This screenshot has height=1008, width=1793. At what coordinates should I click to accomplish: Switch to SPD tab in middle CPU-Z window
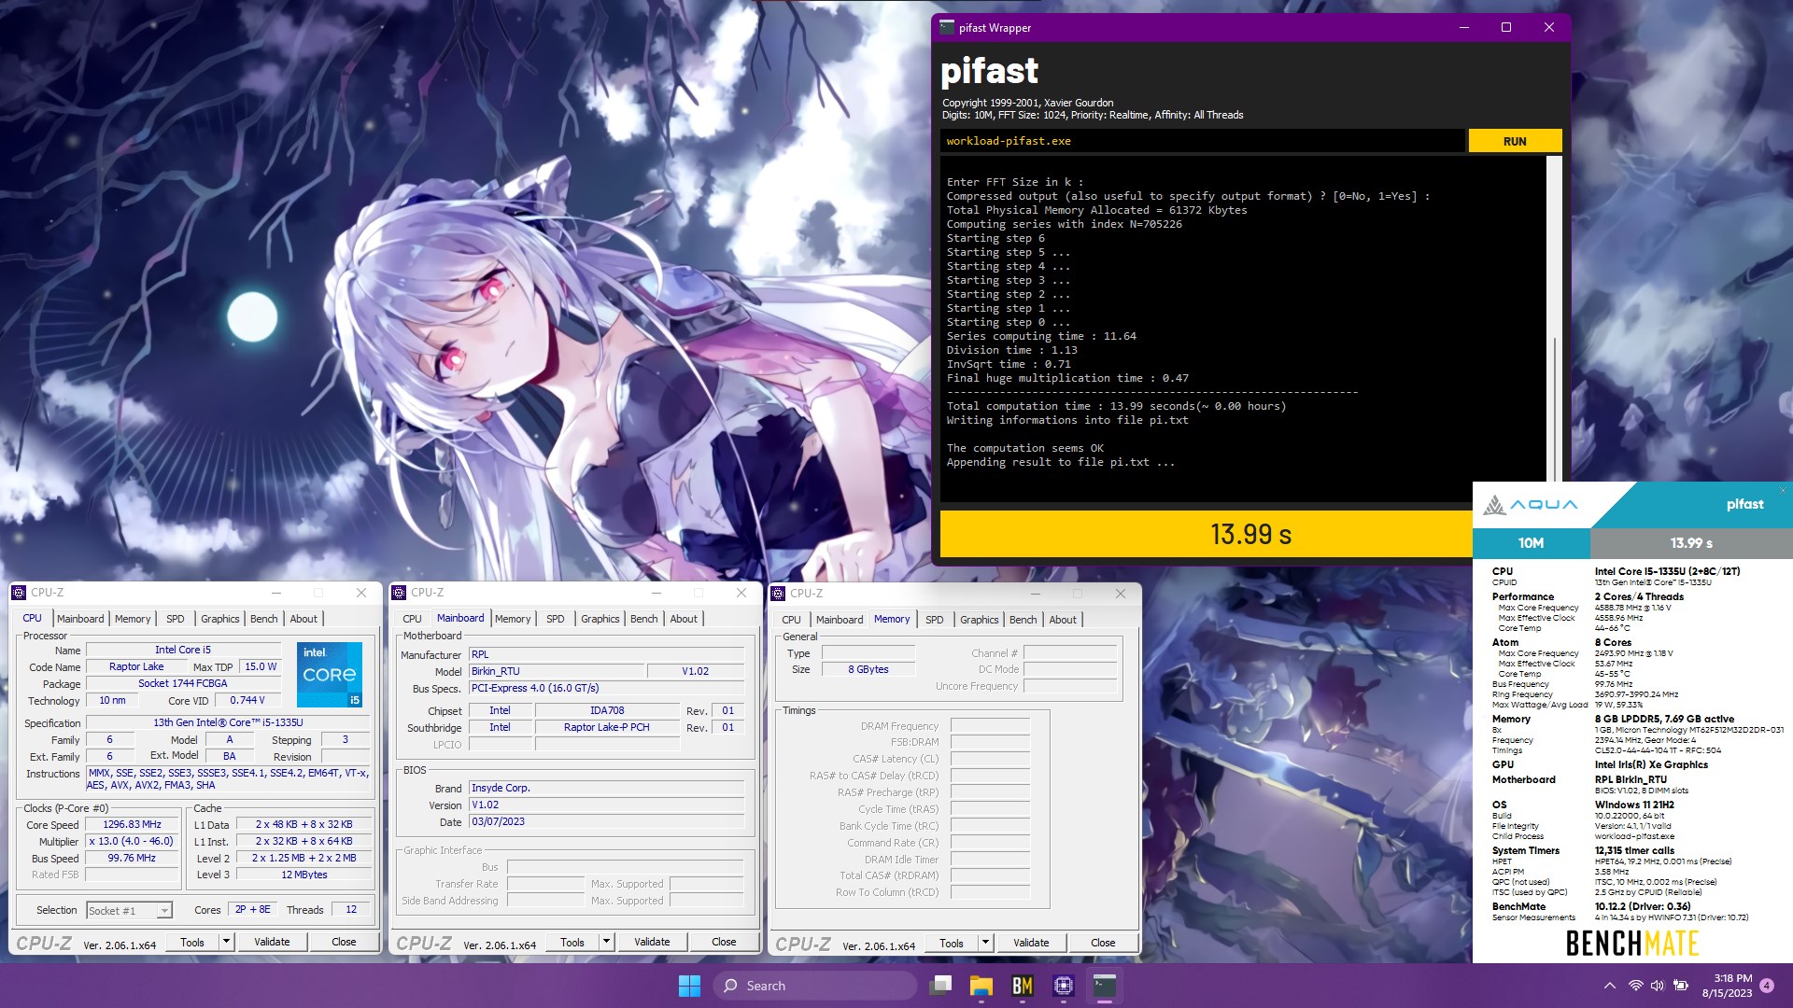tap(556, 619)
